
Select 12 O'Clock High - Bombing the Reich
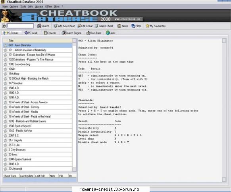[x=38, y=78]
